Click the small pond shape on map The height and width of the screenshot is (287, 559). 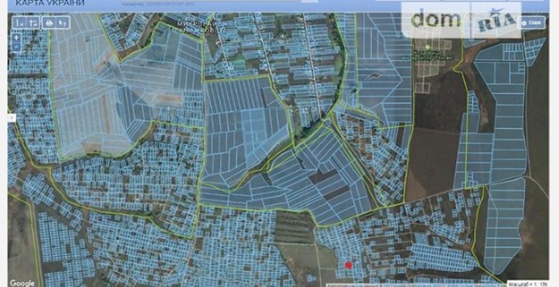pyautogui.click(x=372, y=75)
